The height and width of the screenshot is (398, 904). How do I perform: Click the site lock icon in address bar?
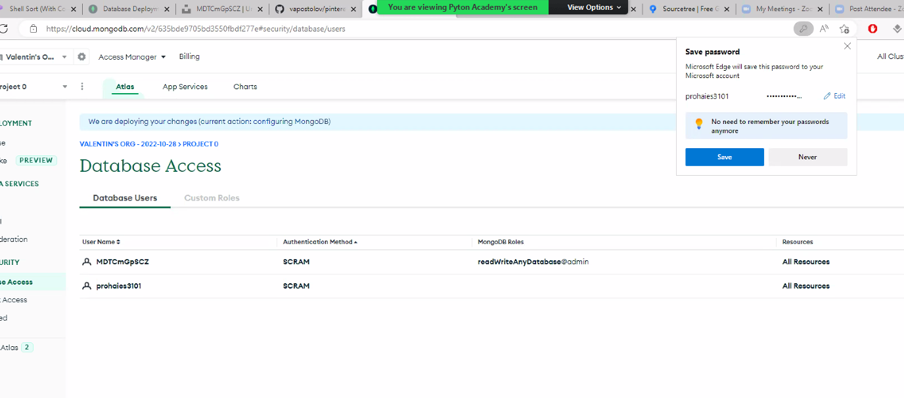33,29
